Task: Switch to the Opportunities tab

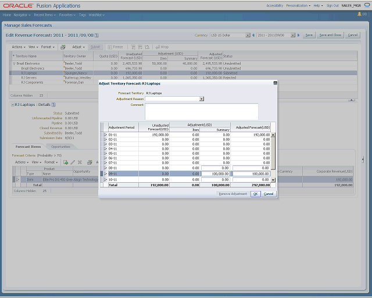Action: click(60, 147)
